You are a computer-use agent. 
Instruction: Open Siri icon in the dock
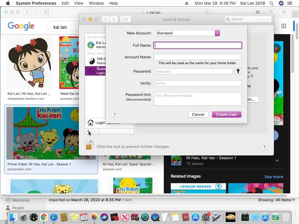pos(104,217)
